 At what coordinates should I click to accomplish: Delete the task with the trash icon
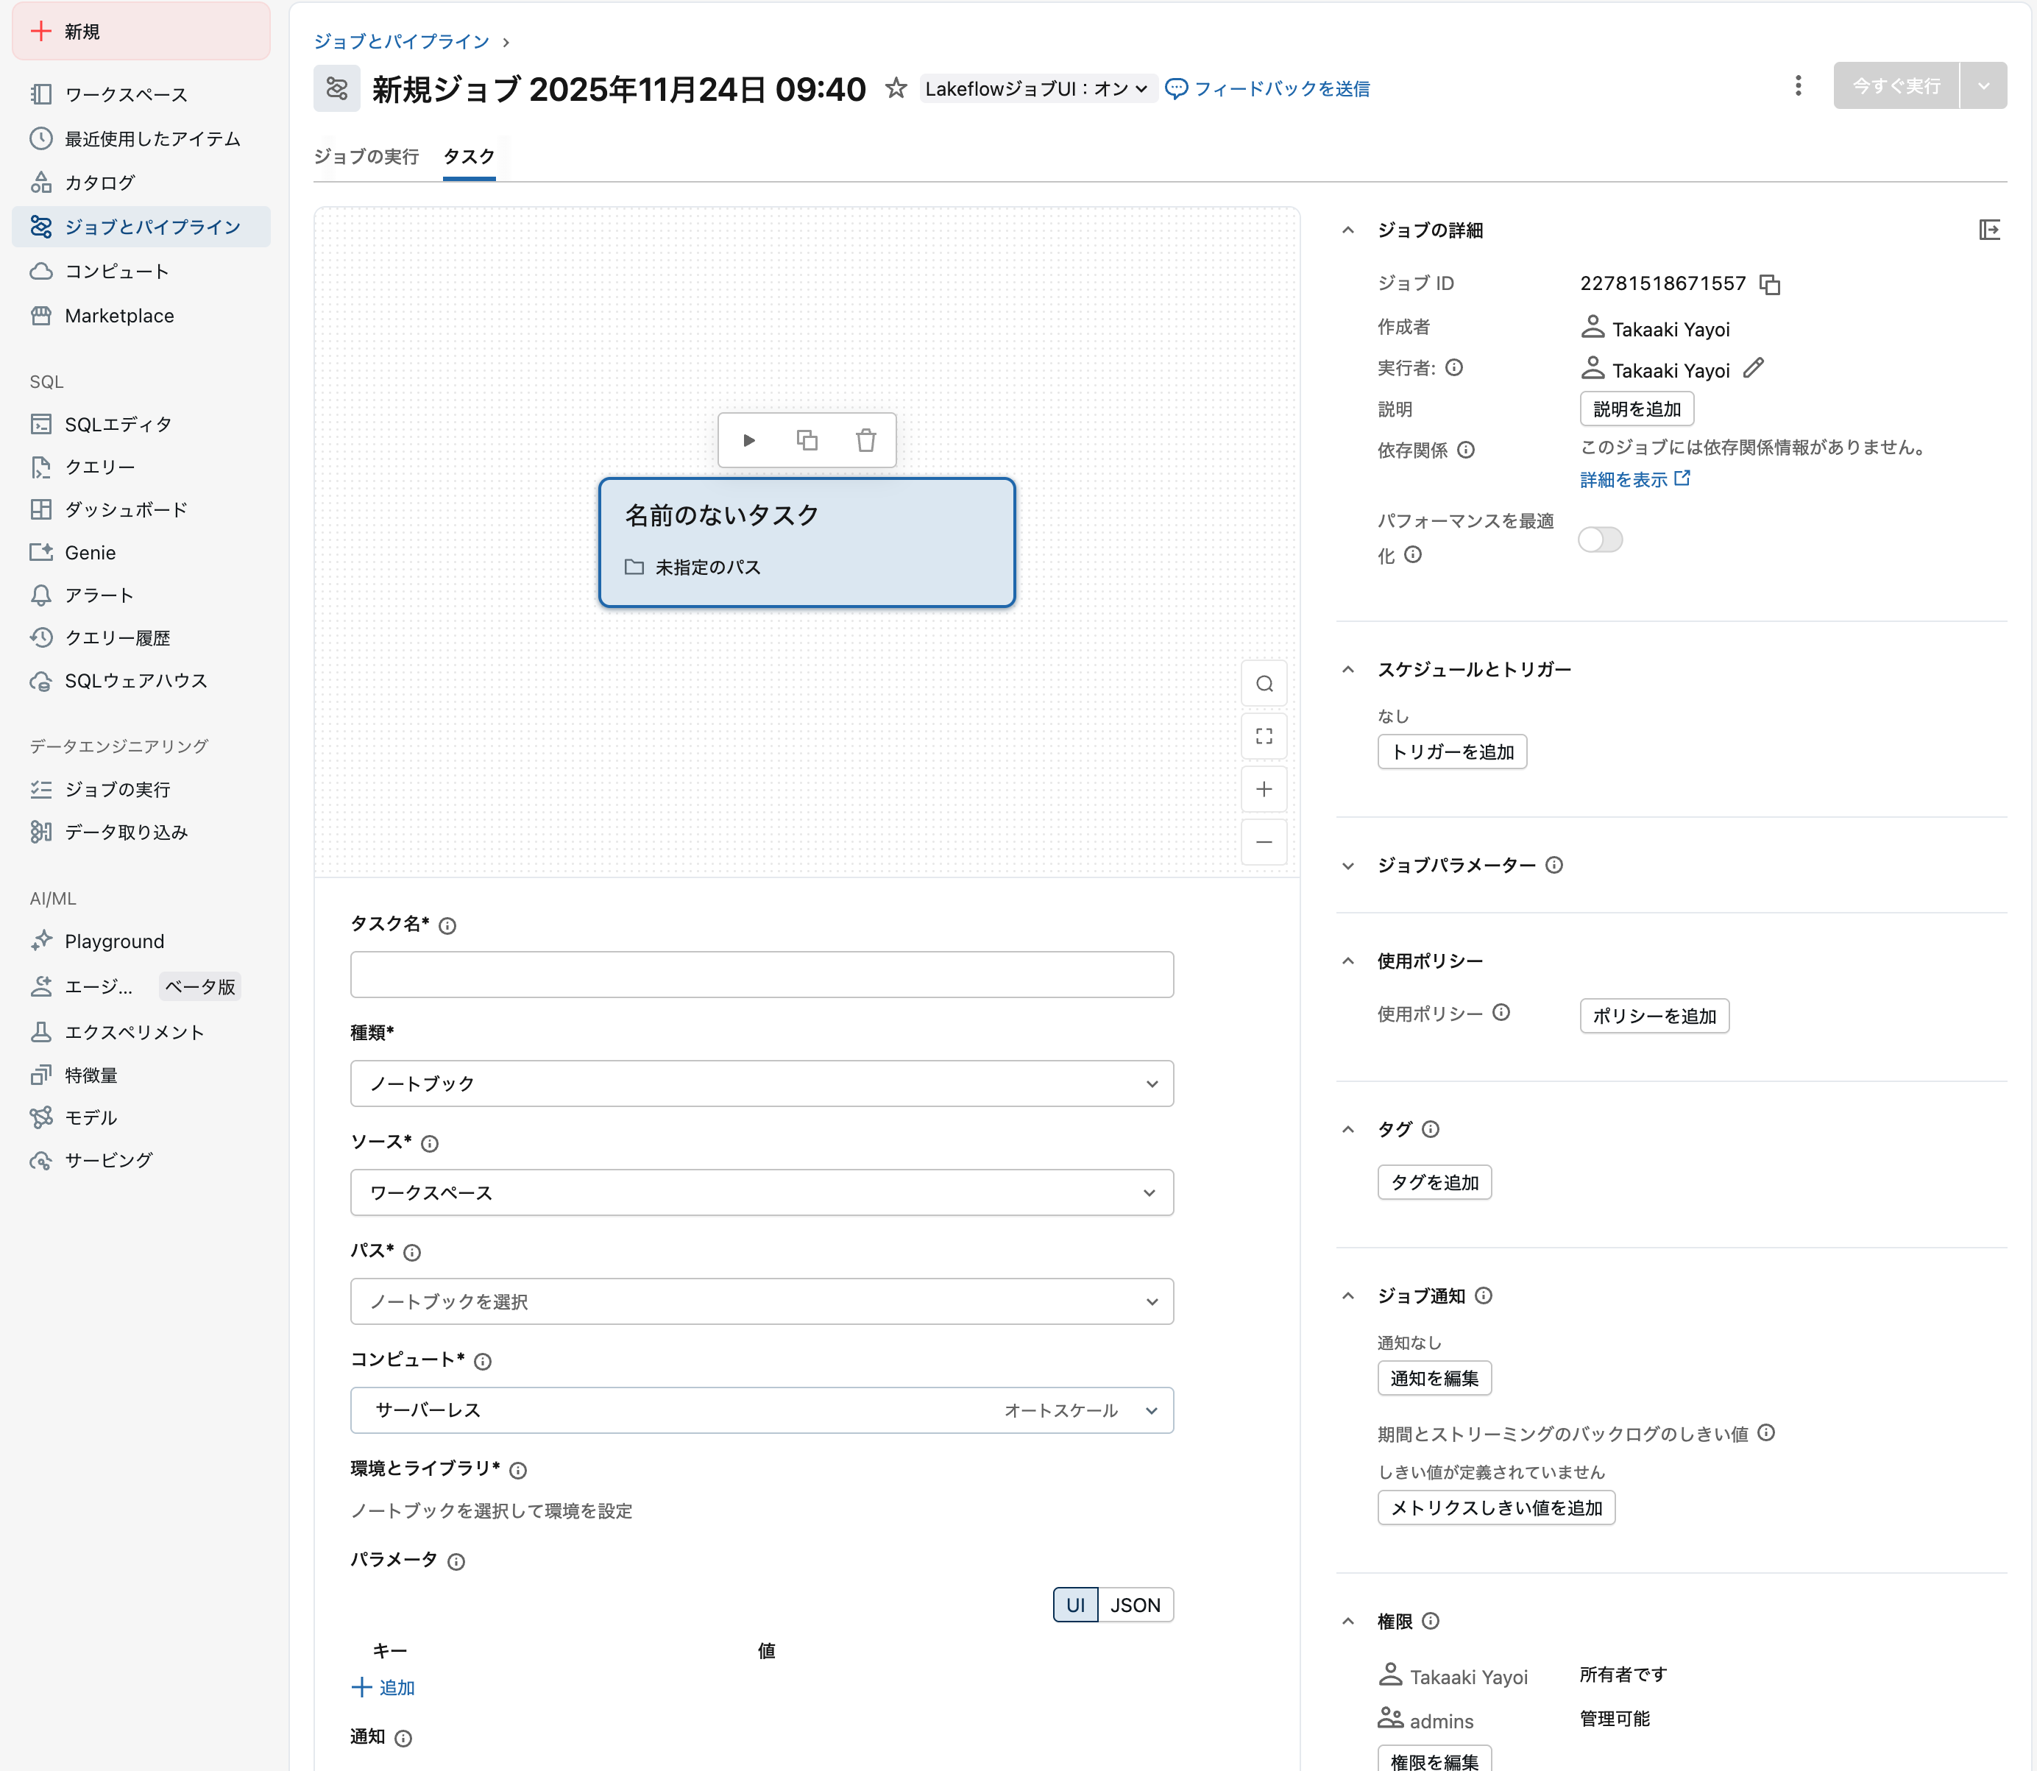pyautogui.click(x=865, y=439)
